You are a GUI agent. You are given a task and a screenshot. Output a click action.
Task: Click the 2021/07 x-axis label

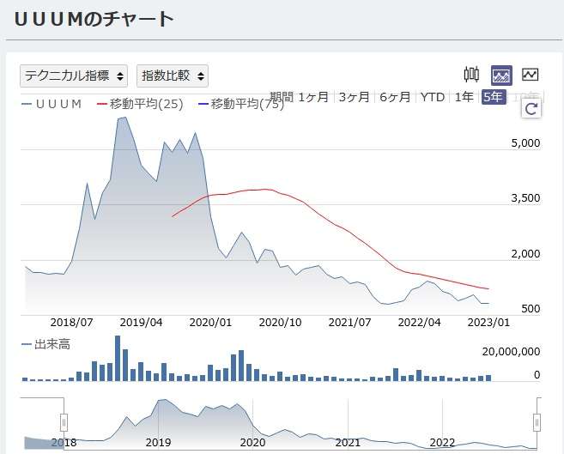coord(349,323)
